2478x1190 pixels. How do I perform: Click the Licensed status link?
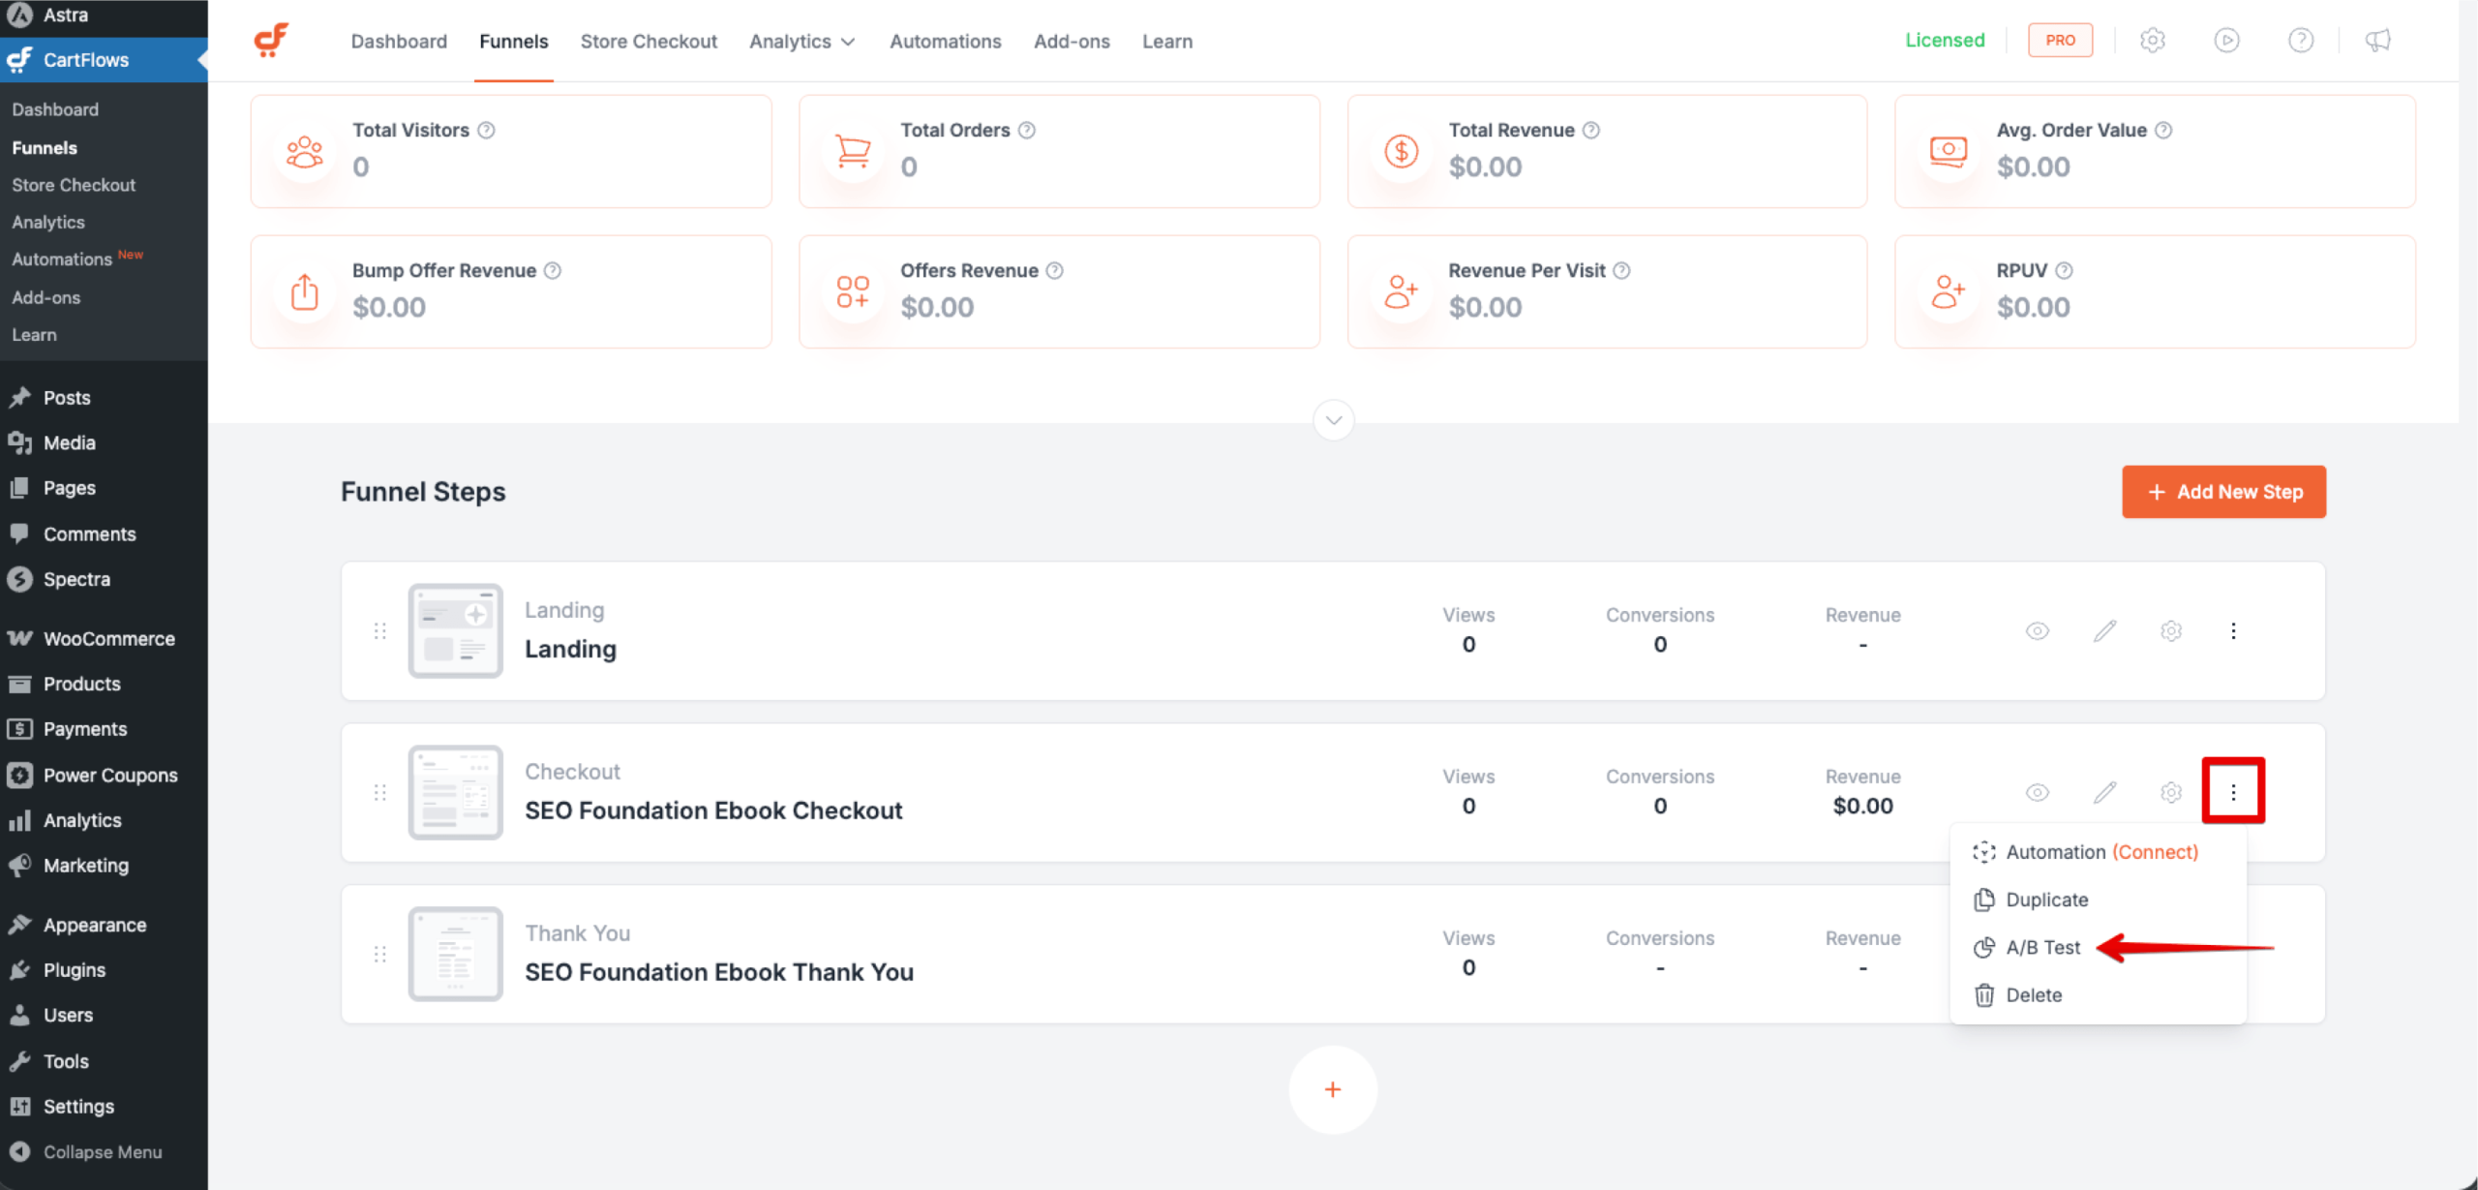pyautogui.click(x=1945, y=40)
